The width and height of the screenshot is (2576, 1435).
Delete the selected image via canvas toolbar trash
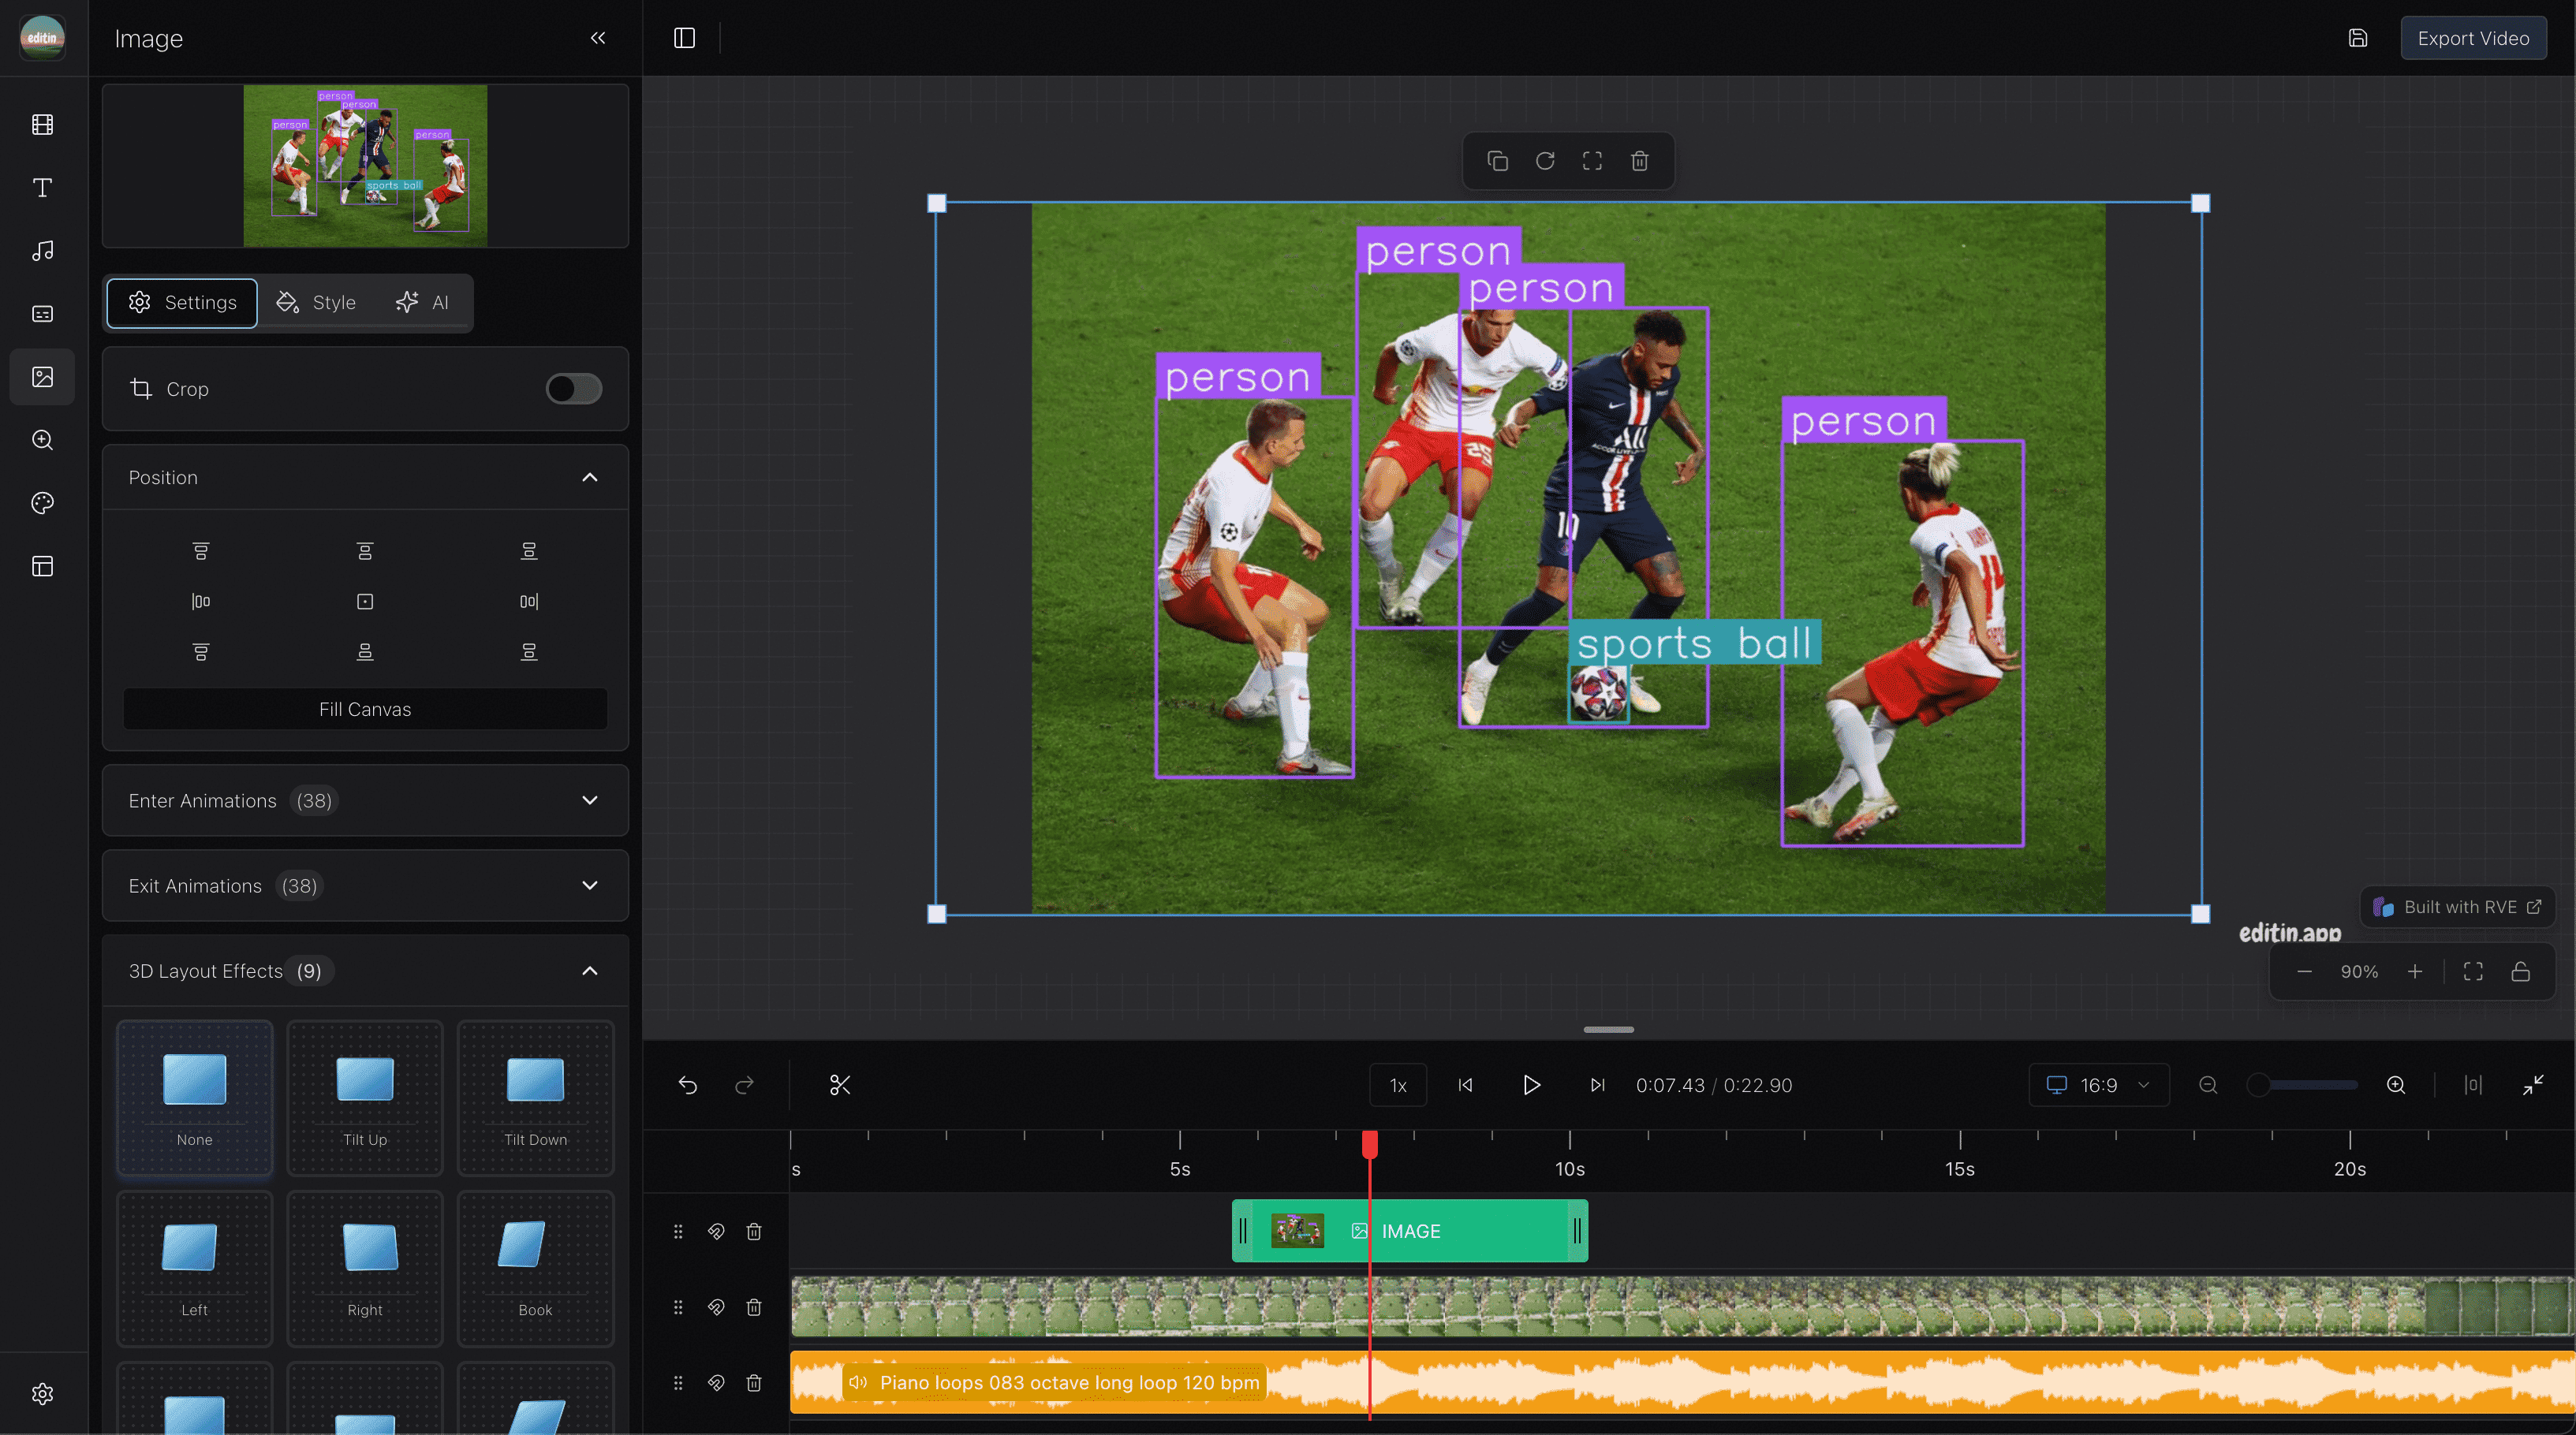click(x=1640, y=161)
